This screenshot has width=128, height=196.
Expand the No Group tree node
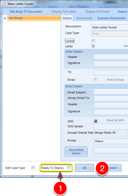pos(5,18)
